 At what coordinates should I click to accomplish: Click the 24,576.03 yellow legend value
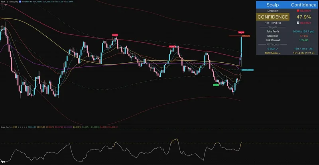coord(41,127)
